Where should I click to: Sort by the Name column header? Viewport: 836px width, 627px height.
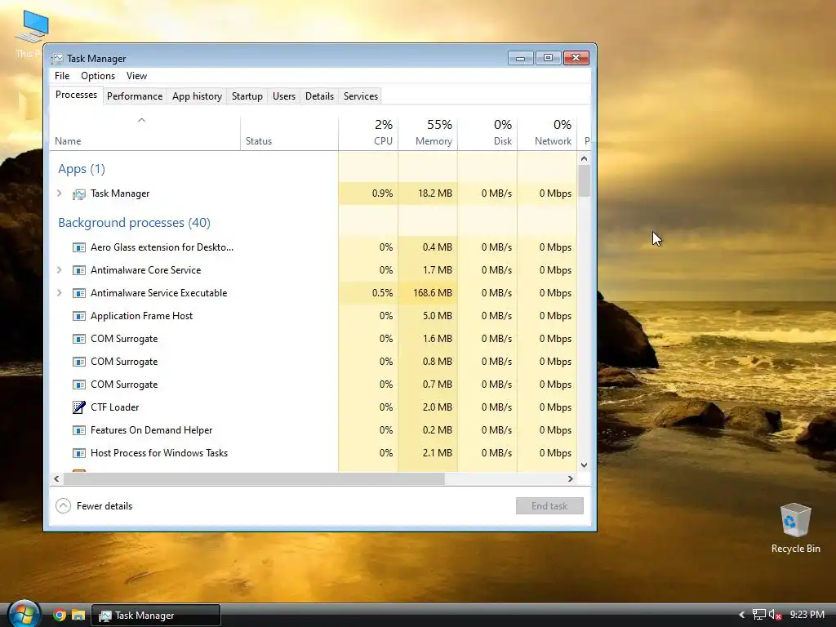click(145, 133)
